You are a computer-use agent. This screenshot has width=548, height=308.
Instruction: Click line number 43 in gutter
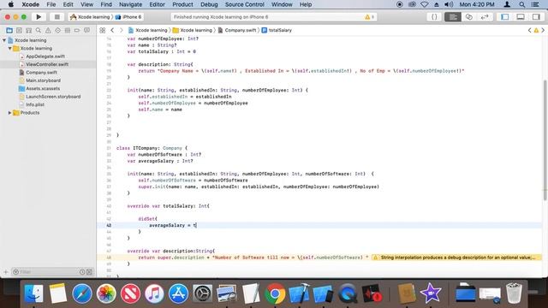109,225
